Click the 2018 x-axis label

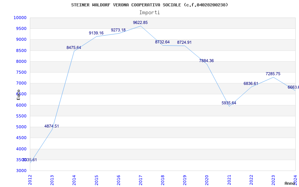tap(163, 180)
